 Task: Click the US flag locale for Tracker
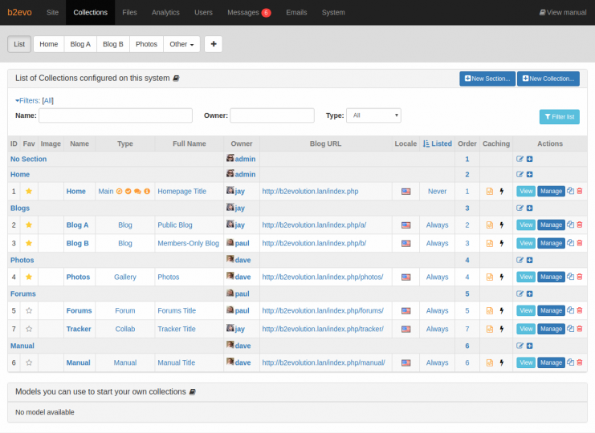point(405,329)
